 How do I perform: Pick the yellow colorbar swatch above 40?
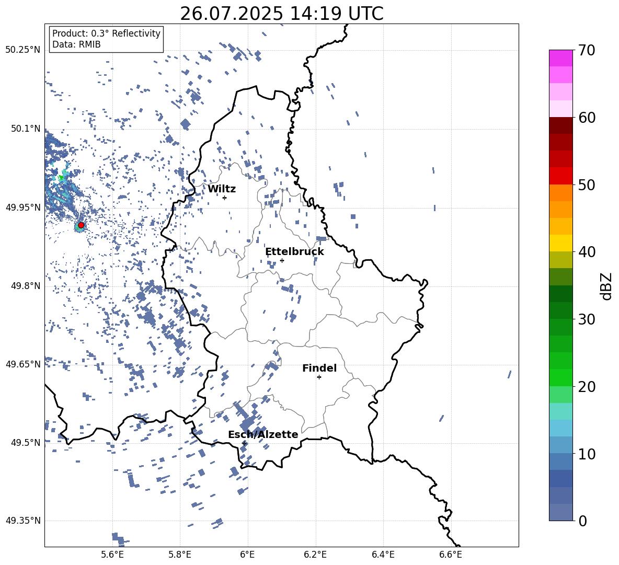(x=561, y=243)
